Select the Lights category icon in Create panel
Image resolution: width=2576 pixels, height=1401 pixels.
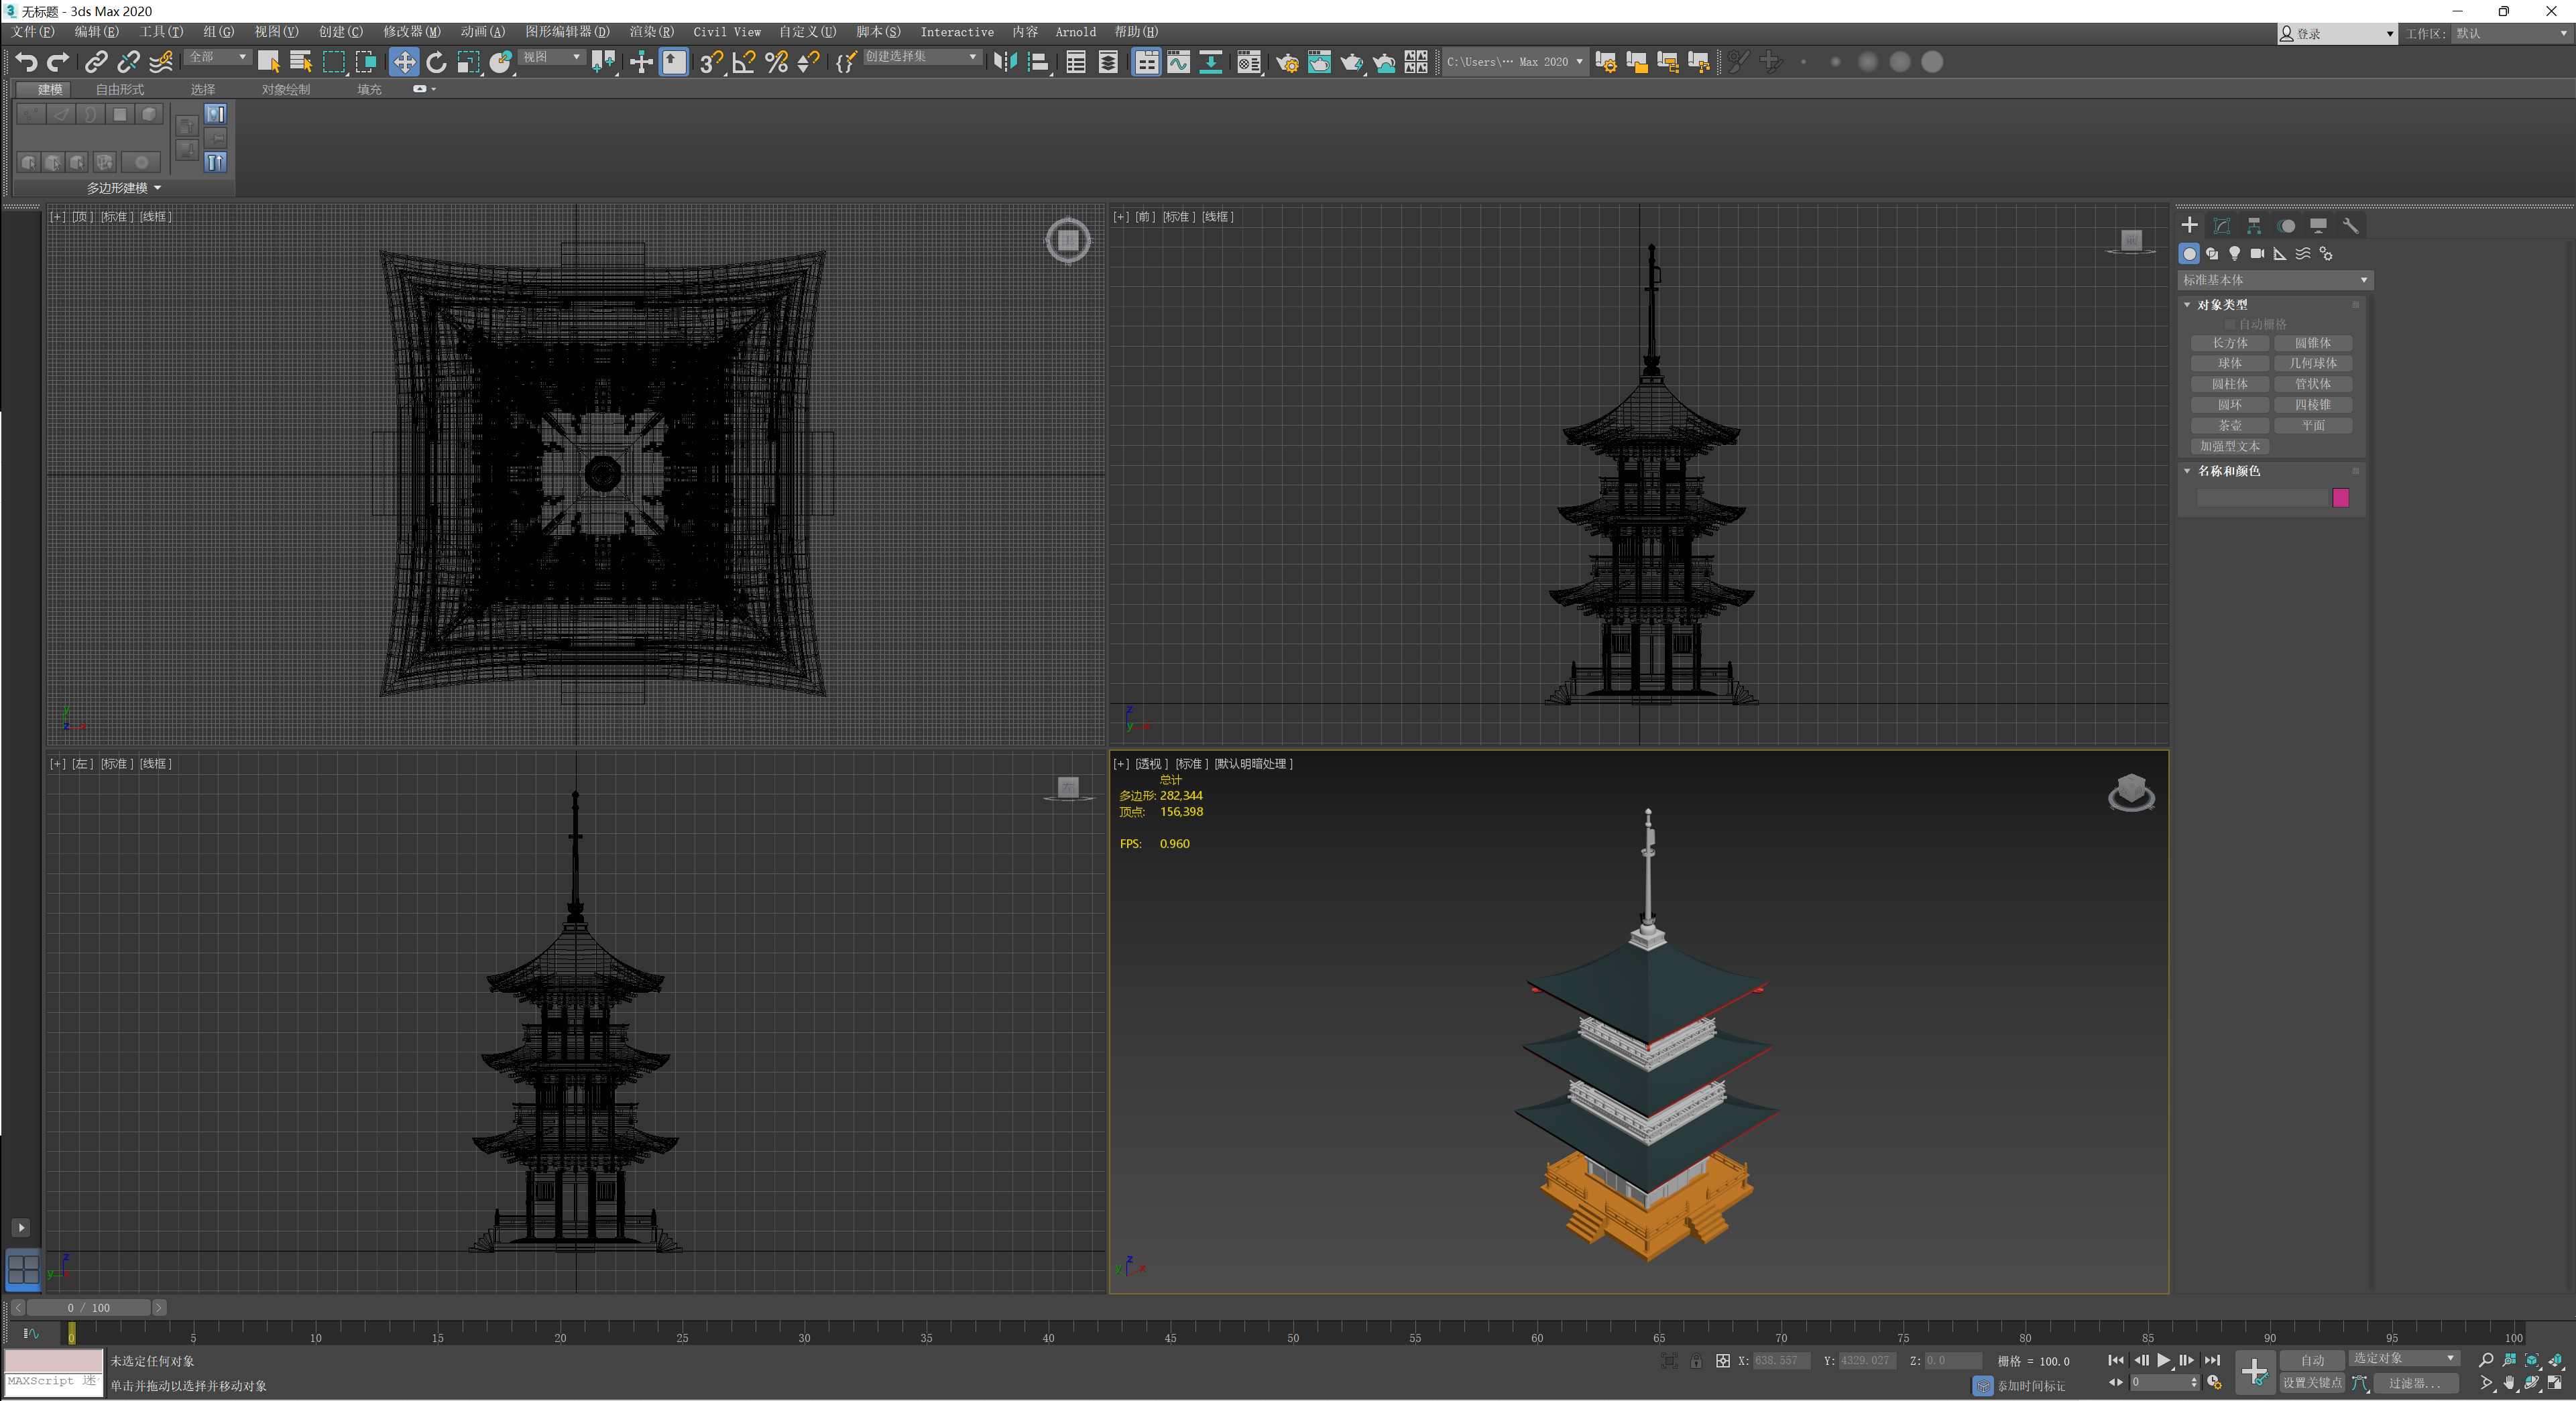[x=2234, y=254]
